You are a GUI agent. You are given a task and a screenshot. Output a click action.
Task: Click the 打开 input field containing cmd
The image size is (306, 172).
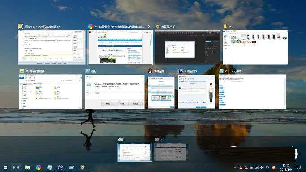tap(118, 93)
